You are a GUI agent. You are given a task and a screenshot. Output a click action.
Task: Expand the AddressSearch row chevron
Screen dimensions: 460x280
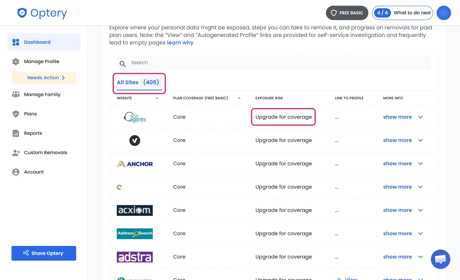tap(420, 234)
